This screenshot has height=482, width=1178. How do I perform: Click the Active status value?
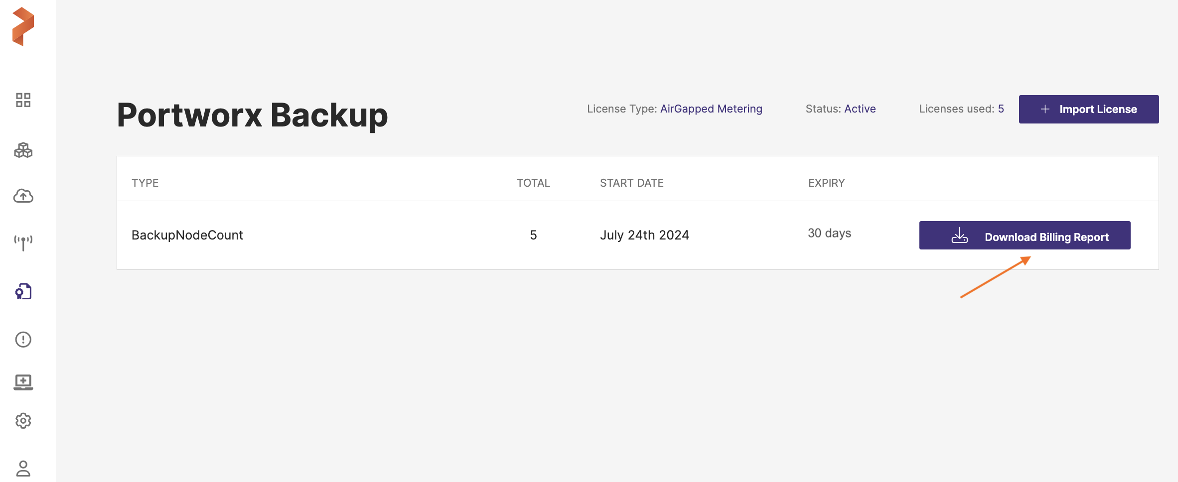point(860,109)
